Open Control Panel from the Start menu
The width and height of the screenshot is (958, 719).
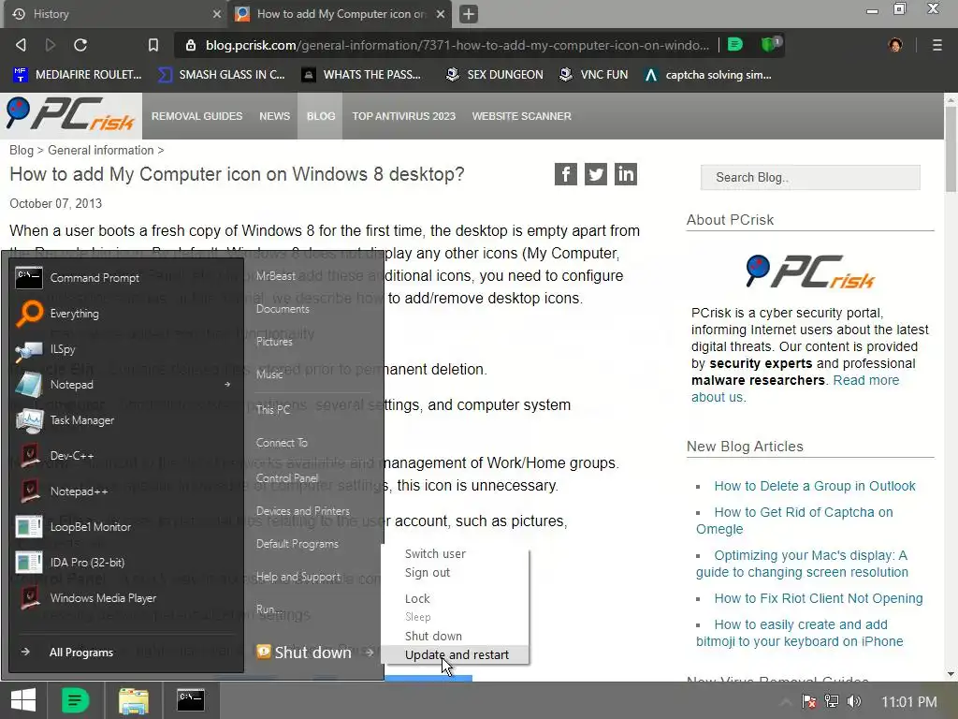click(x=286, y=478)
